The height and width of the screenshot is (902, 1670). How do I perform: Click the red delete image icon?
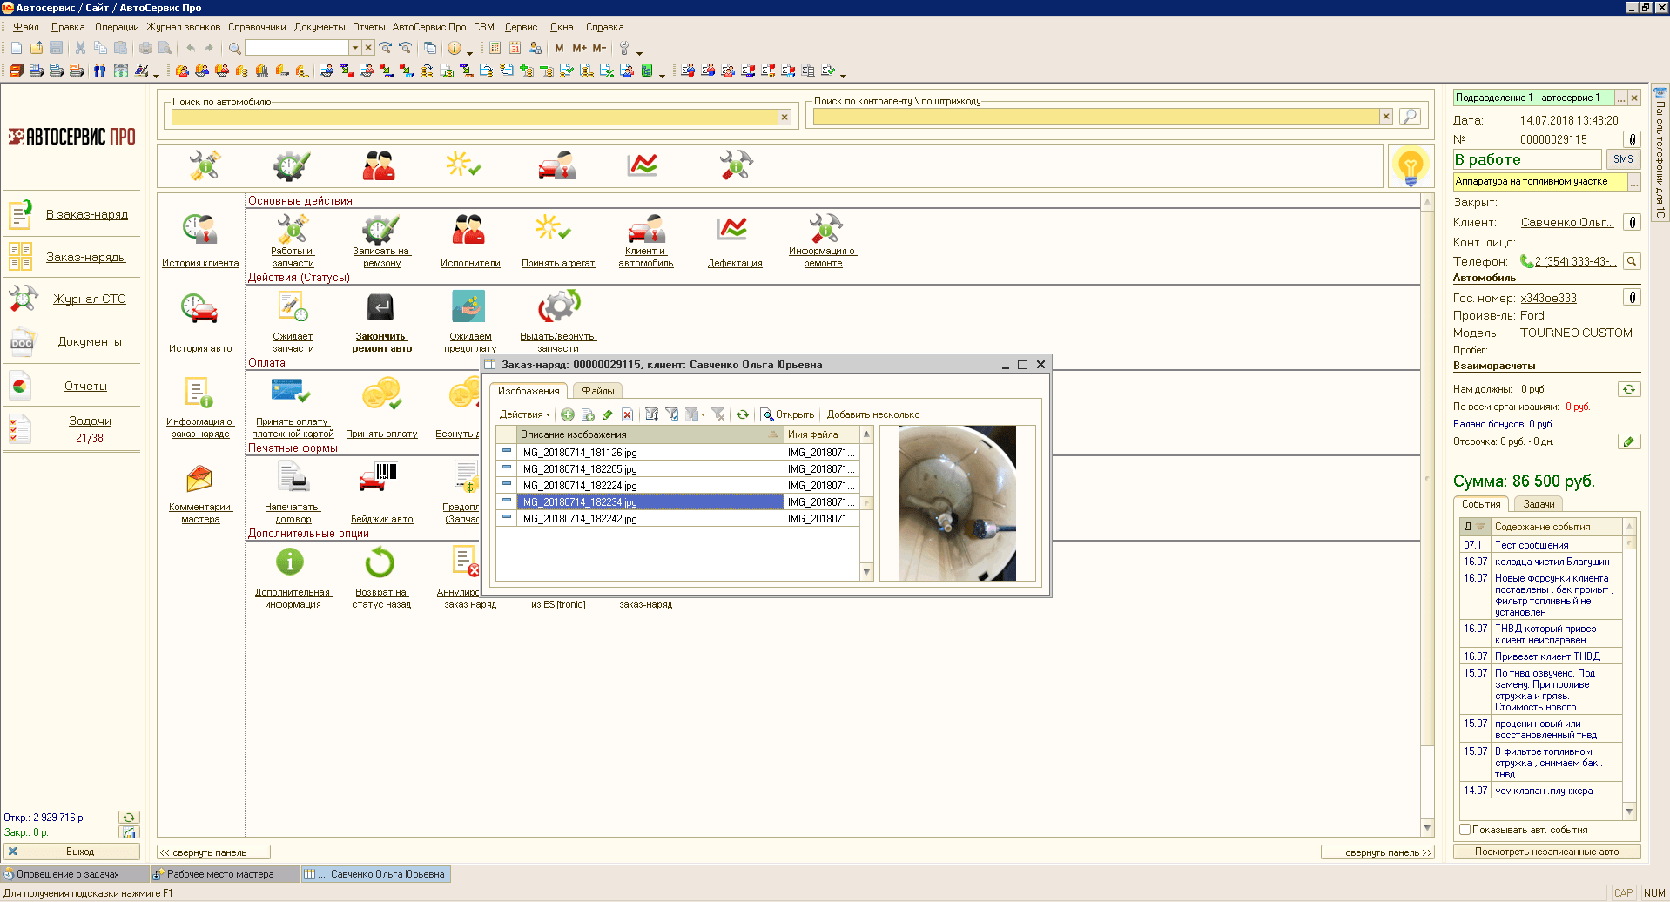627,415
